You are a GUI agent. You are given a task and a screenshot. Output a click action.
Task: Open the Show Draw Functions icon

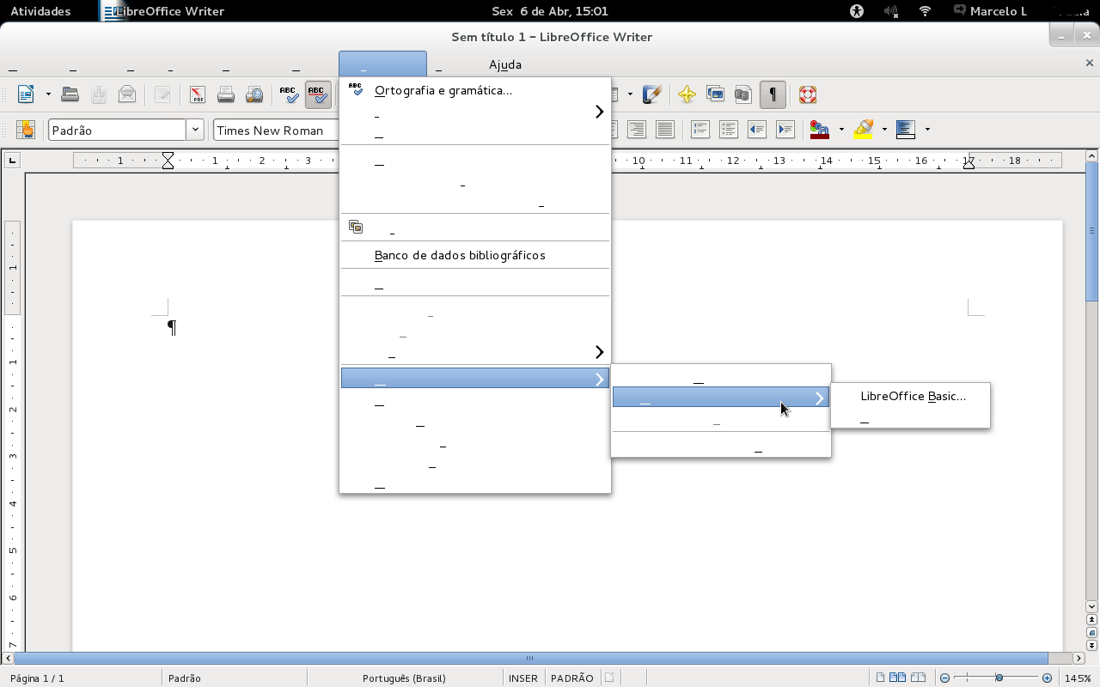[x=652, y=94]
